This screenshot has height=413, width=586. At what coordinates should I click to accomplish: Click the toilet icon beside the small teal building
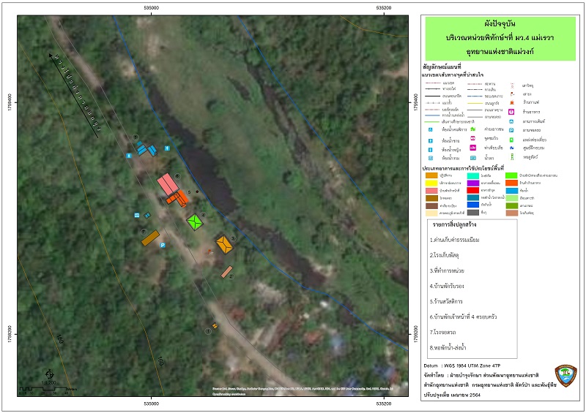137,215
